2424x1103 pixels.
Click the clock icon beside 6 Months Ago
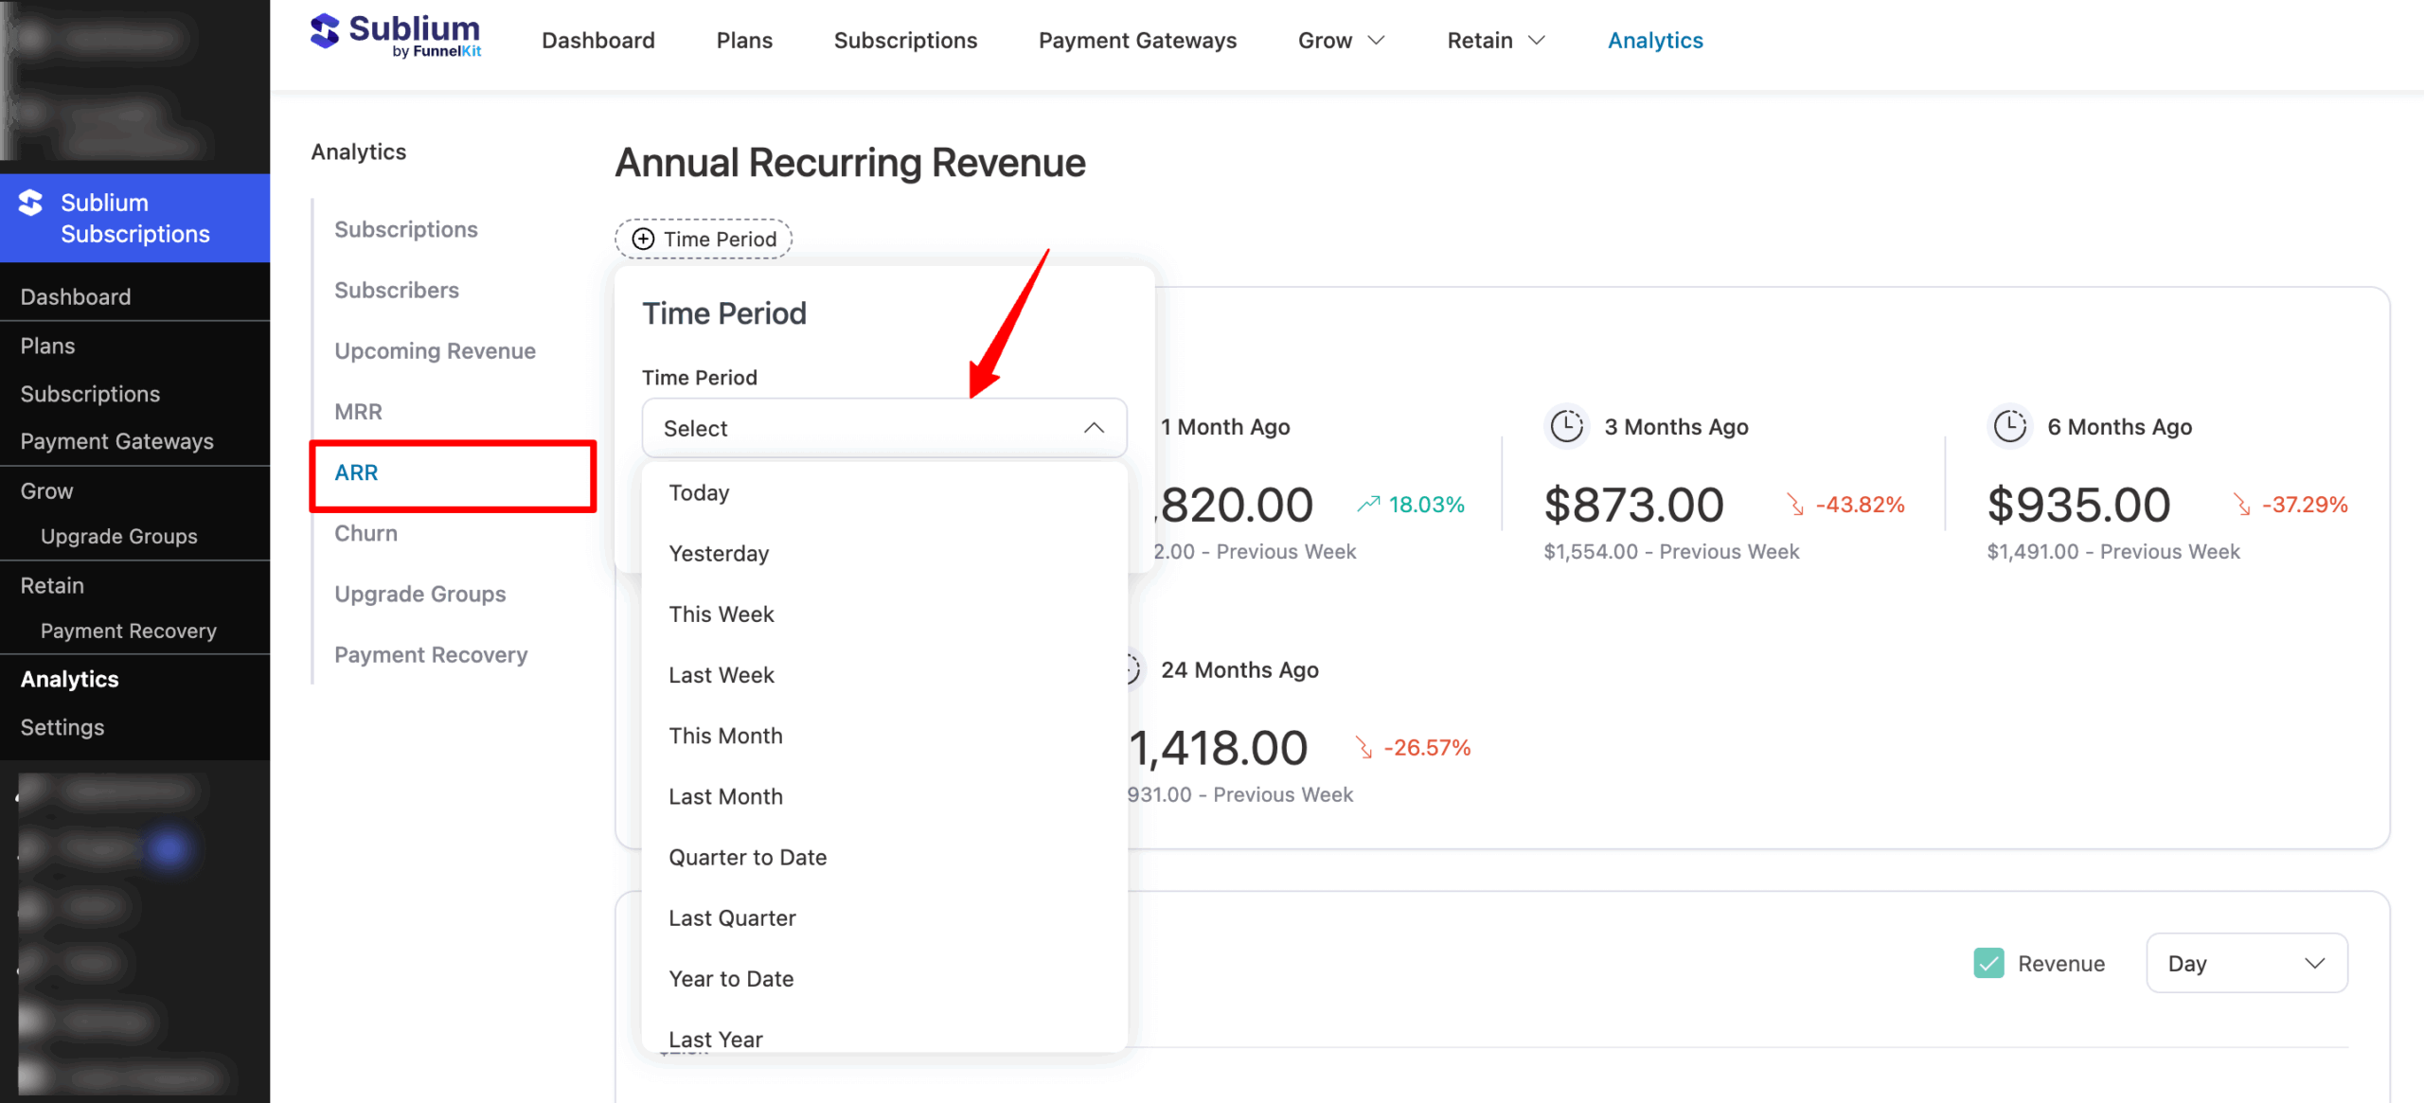tap(2011, 426)
